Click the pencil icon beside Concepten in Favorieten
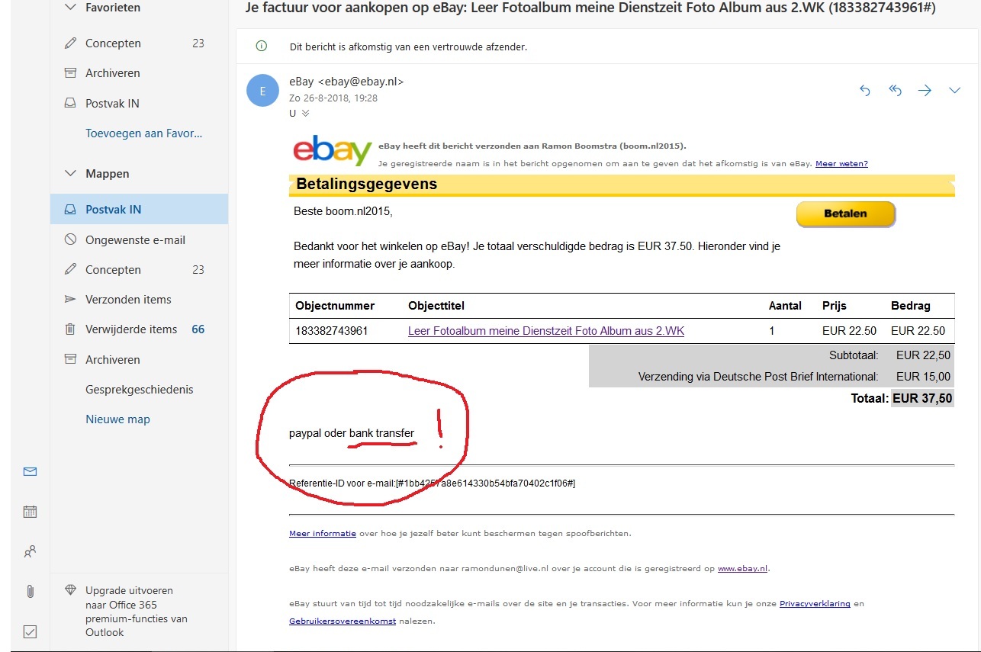The height and width of the screenshot is (652, 981). (x=70, y=43)
